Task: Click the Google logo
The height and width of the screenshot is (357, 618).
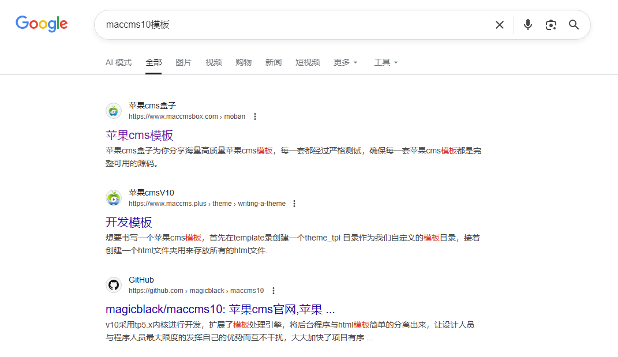Action: pos(42,24)
